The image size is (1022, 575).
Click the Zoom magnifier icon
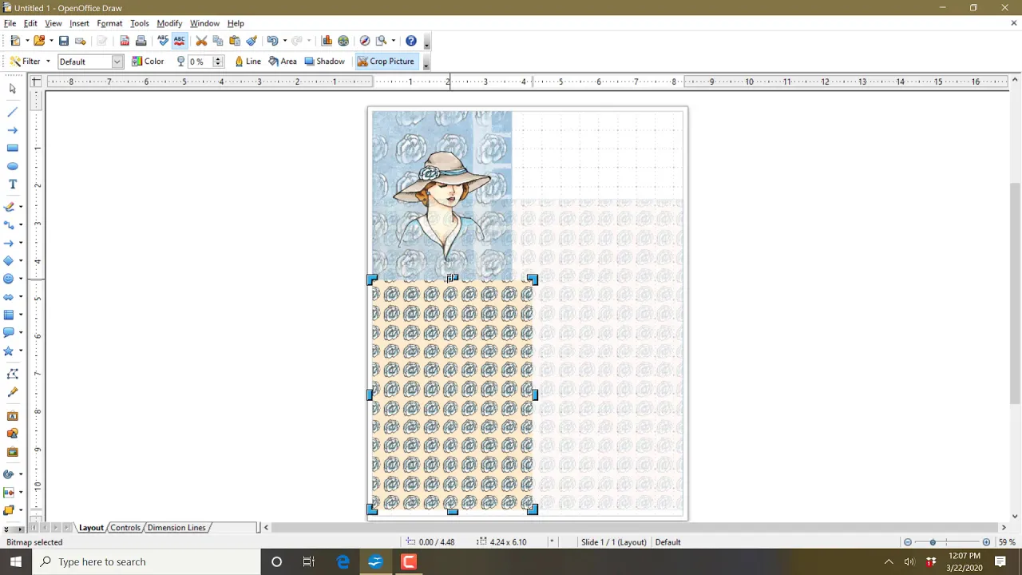(382, 41)
